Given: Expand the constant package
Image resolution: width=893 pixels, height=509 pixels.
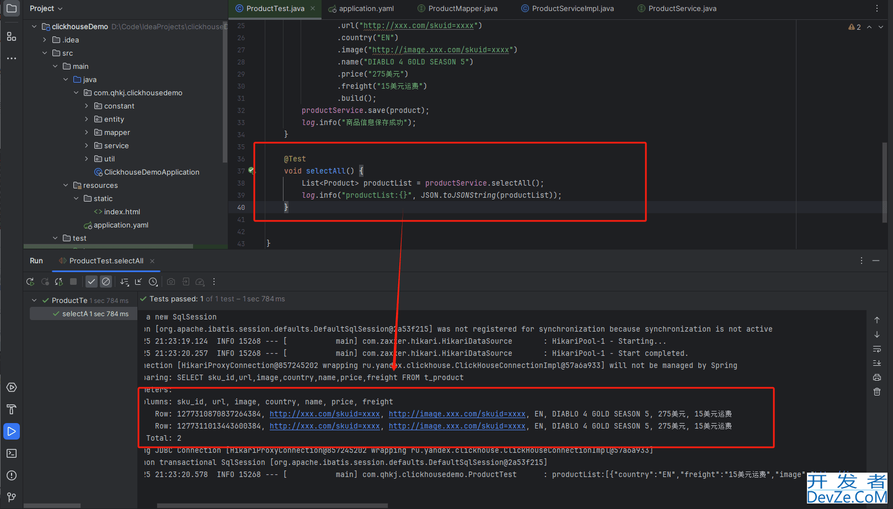Looking at the screenshot, I should [87, 106].
